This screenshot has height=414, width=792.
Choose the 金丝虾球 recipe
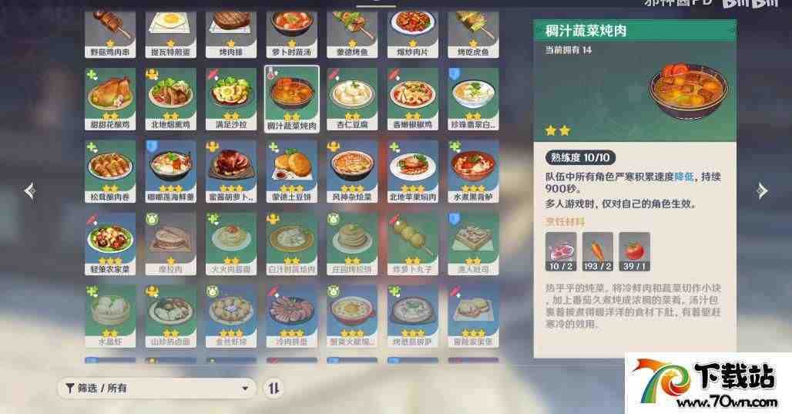point(231,316)
